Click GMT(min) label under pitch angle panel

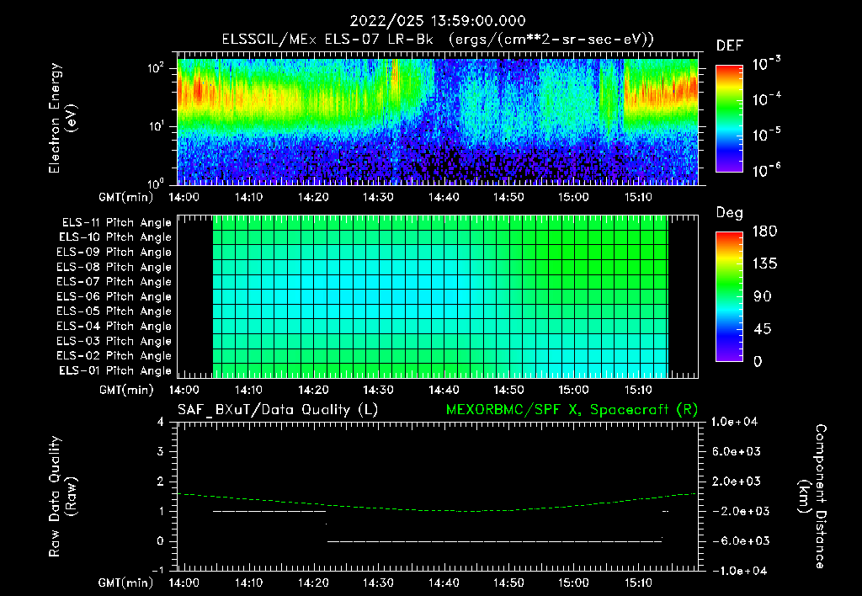click(126, 390)
